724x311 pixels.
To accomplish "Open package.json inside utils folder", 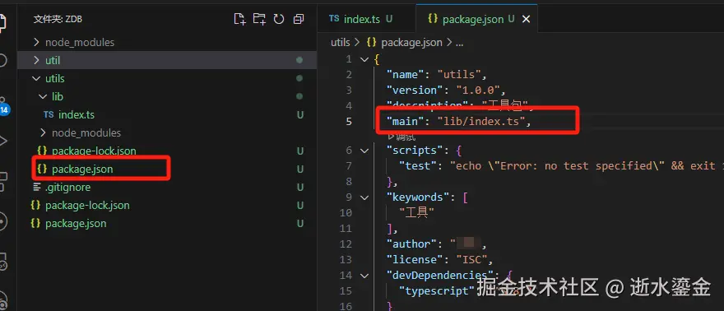I will [167, 169].
